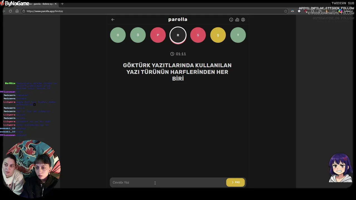The image size is (356, 200).
Task: Click the 'Cevabı Yaz' answer field
Action: pos(168,182)
